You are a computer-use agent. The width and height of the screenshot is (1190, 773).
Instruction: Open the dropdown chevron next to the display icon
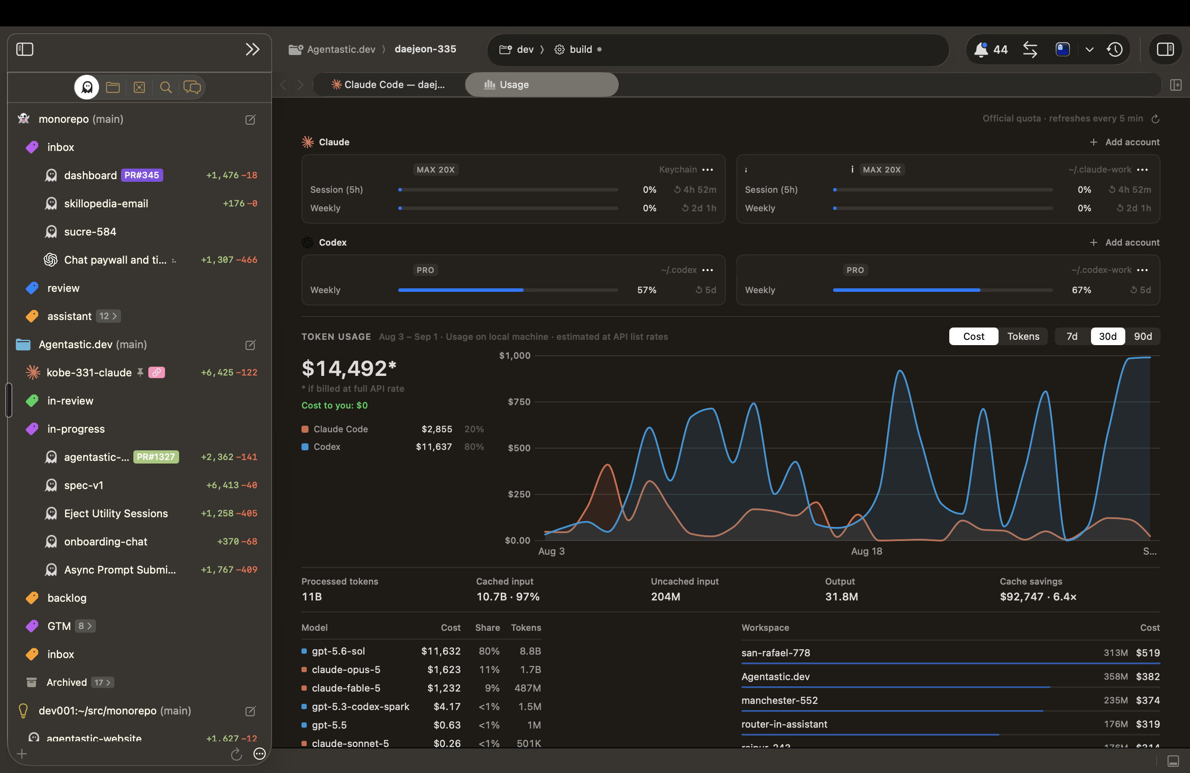1090,49
